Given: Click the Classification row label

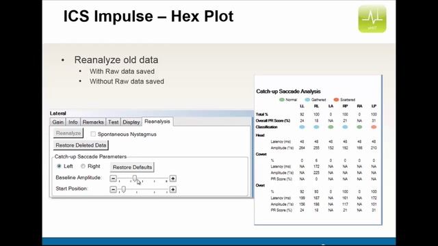Looking at the screenshot, I should [266, 127].
